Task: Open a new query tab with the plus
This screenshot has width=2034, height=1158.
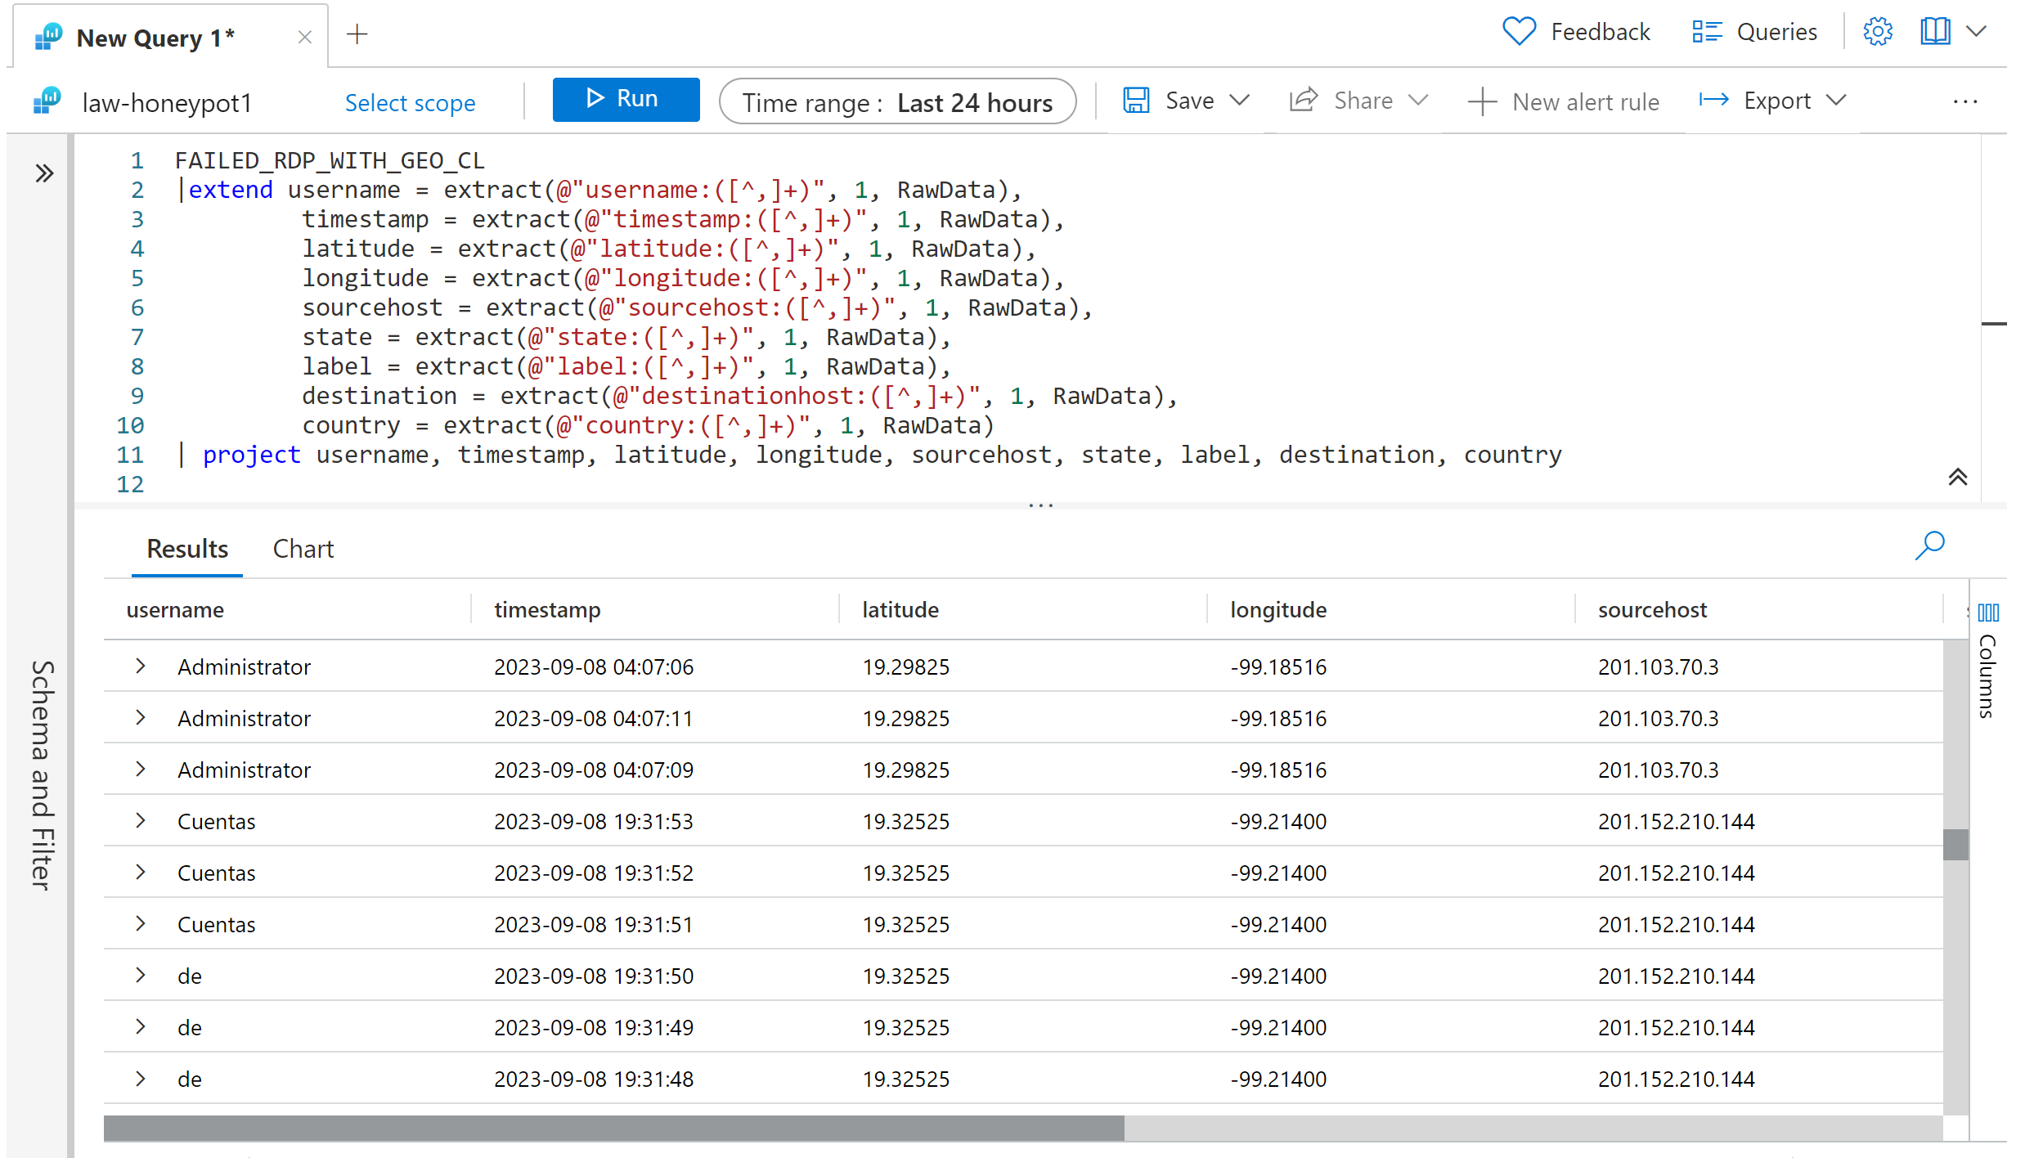Action: pyautogui.click(x=358, y=34)
